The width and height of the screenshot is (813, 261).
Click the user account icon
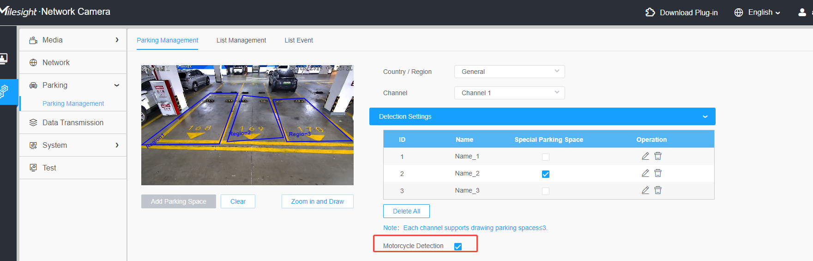coord(802,12)
